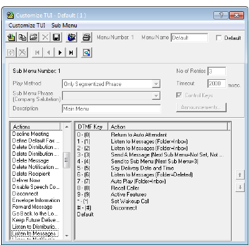Screen dimensions: 249x245
Task: Click the Description field showing Main Menu
Action: (x=111, y=108)
